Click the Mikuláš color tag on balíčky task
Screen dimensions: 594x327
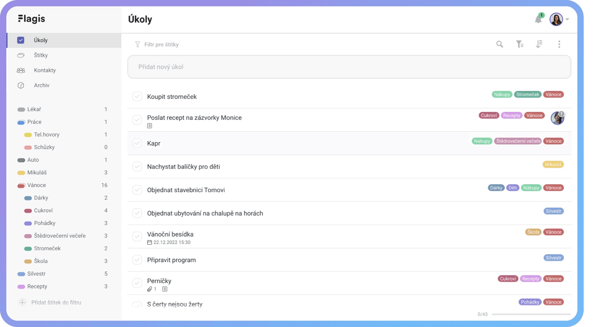pyautogui.click(x=553, y=165)
